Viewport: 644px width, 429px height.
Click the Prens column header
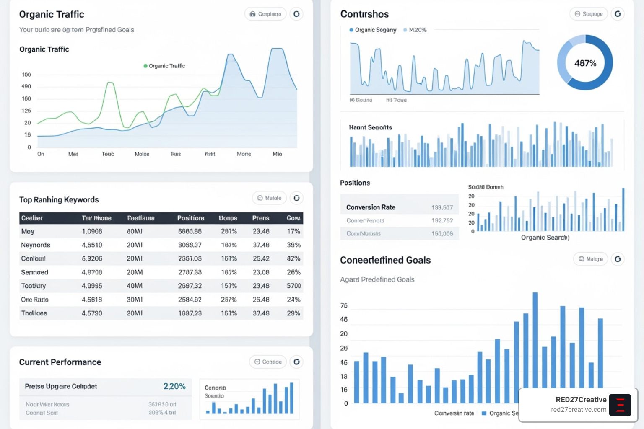click(x=261, y=218)
